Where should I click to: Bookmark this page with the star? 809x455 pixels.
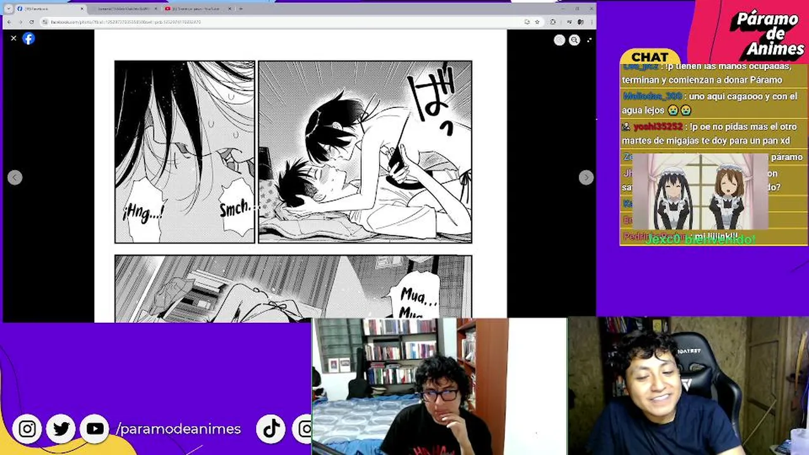coord(537,21)
